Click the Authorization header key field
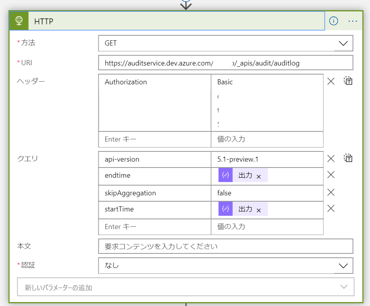 point(154,103)
